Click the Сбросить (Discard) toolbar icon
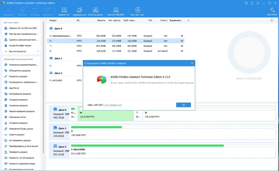The height and width of the screenshot is (171, 279). click(22, 12)
